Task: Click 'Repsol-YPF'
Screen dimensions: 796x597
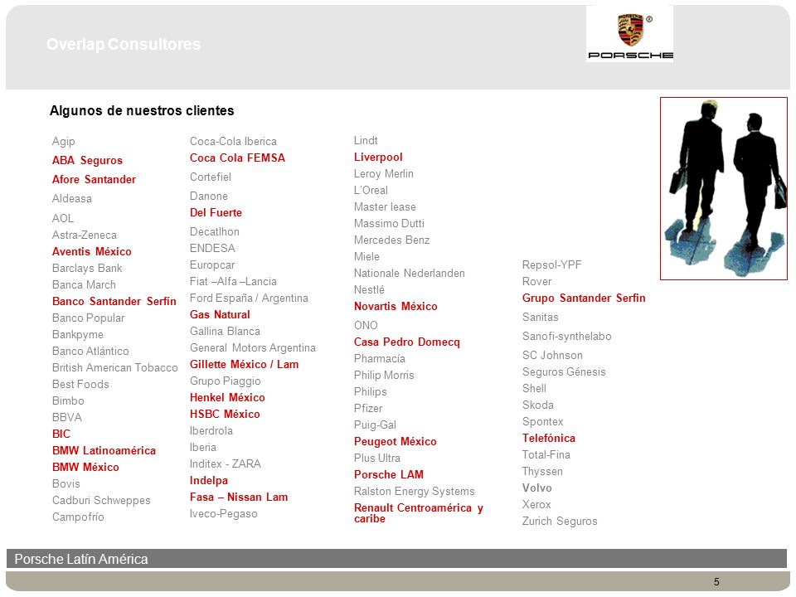Action: coord(552,265)
